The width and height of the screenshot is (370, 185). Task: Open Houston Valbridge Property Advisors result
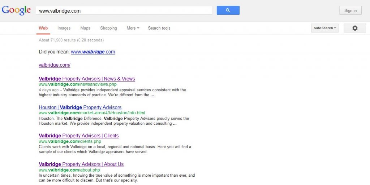click(80, 107)
